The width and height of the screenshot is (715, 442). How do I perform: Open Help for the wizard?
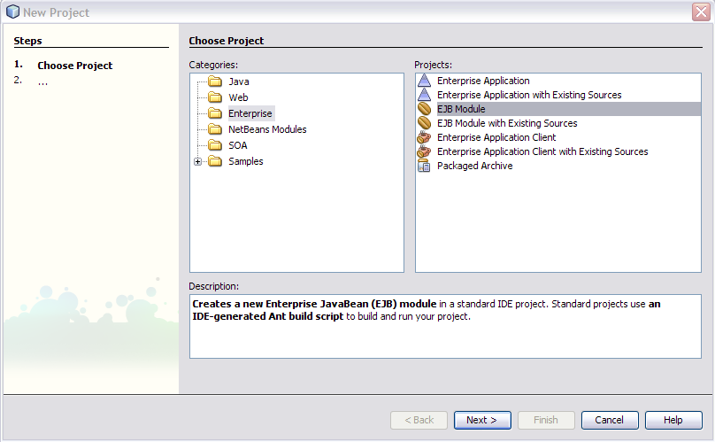coord(673,420)
